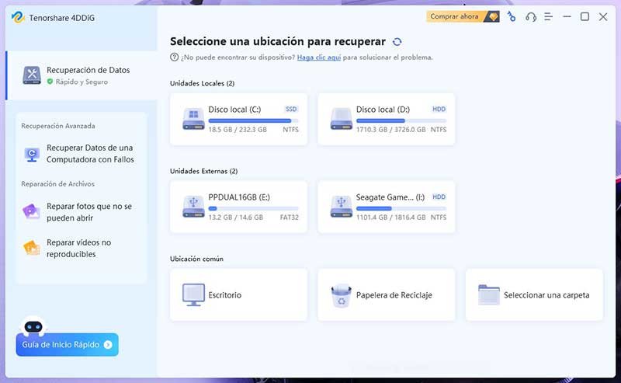
Task: Open the hamburger menu icon
Action: pyautogui.click(x=548, y=16)
